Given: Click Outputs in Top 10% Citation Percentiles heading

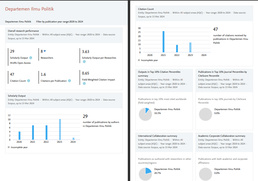Looking at the screenshot, I should point(159,74).
